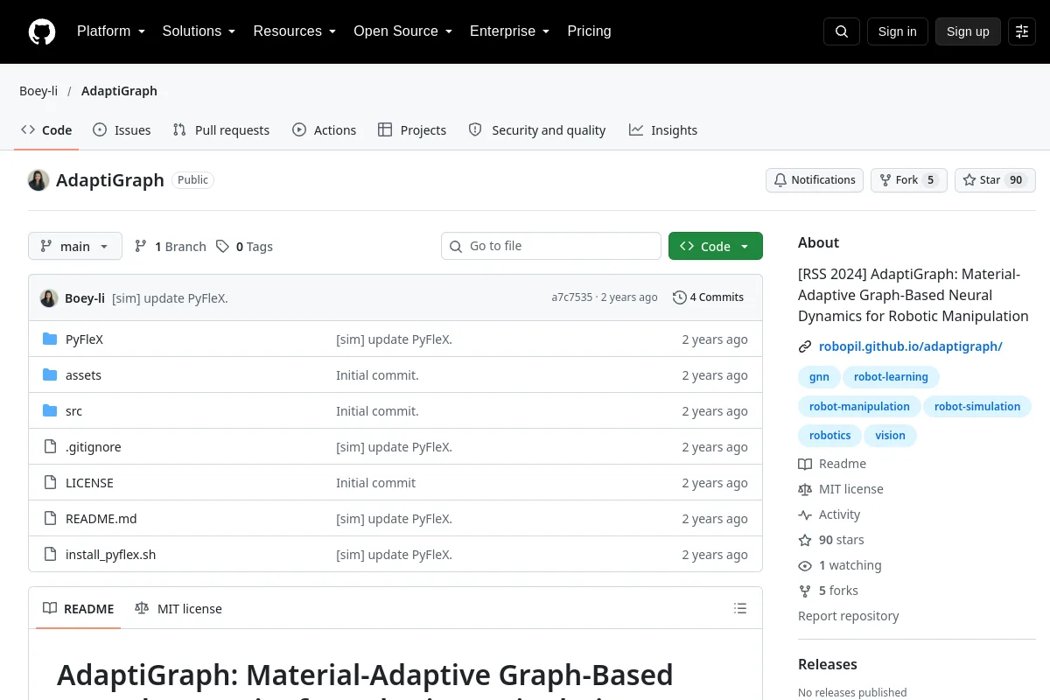Click the book icon beside Readme
The image size is (1050, 700).
coord(805,464)
